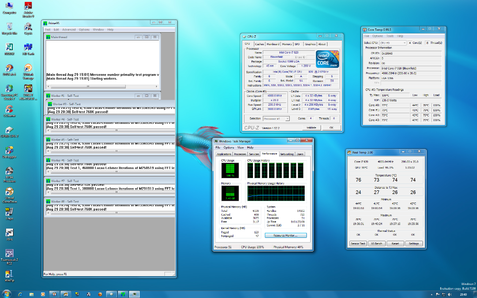Click the Reset button in Real Temp

point(395,244)
